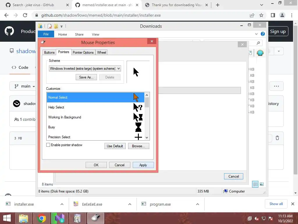The height and width of the screenshot is (224, 298).
Task: Select the Help Select pointer row
Action: [95, 107]
